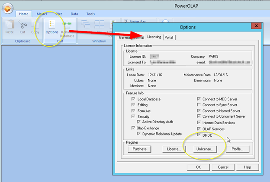Toggle the Active Directory Auth checkbox

(138, 122)
